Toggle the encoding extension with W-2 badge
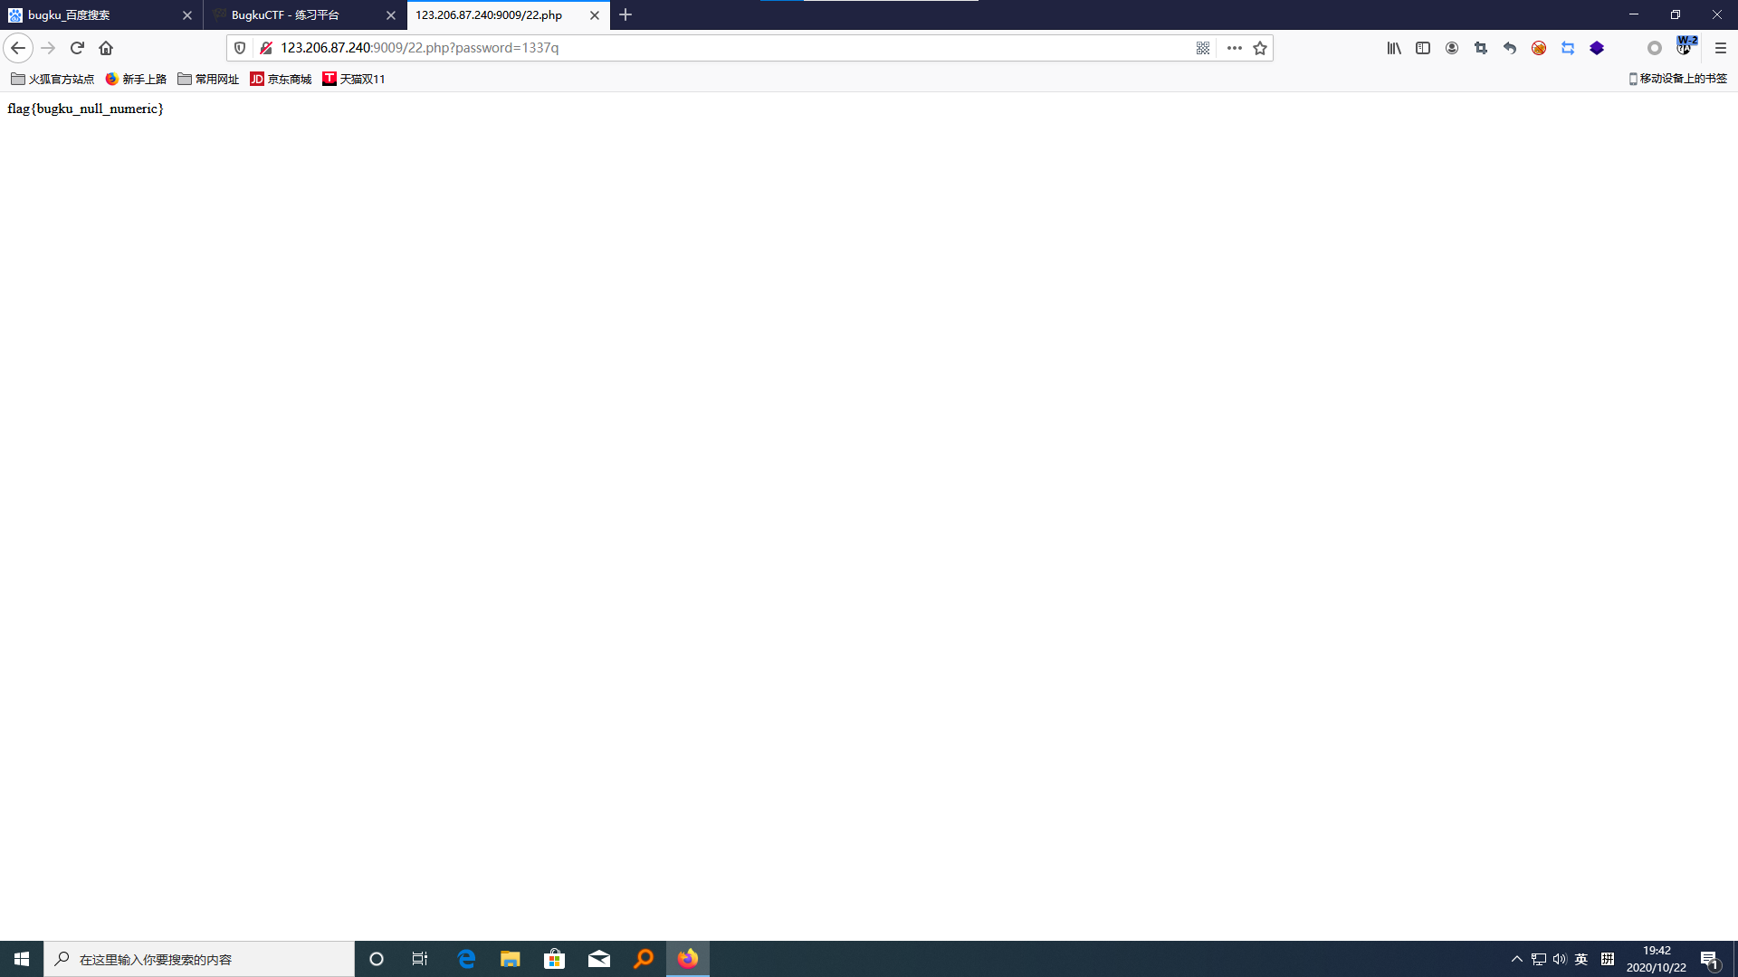 1685,46
